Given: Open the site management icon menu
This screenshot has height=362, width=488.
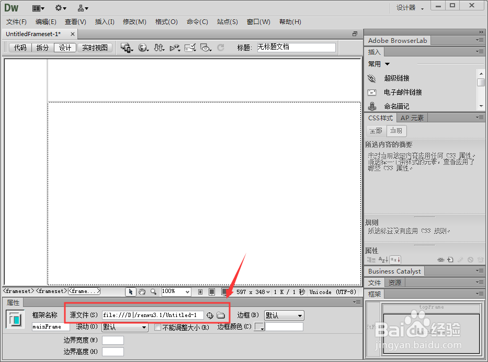Looking at the screenshot, I should click(x=83, y=8).
